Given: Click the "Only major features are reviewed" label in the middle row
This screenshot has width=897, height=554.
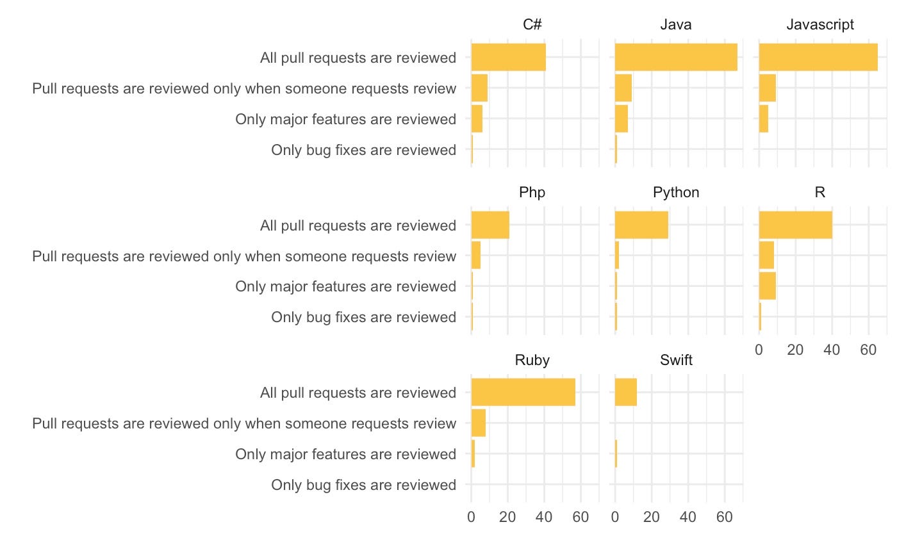Looking at the screenshot, I should [346, 286].
